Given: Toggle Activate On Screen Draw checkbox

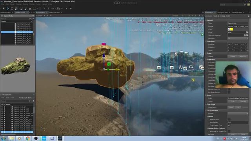Looking at the screenshot, I should click(229, 132).
